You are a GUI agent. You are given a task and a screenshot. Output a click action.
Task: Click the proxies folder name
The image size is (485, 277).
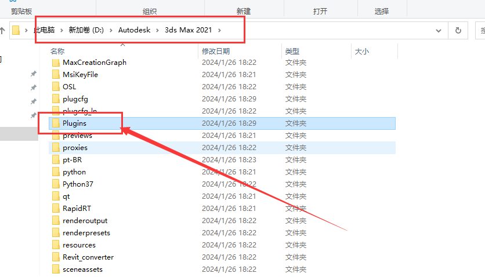pos(75,148)
